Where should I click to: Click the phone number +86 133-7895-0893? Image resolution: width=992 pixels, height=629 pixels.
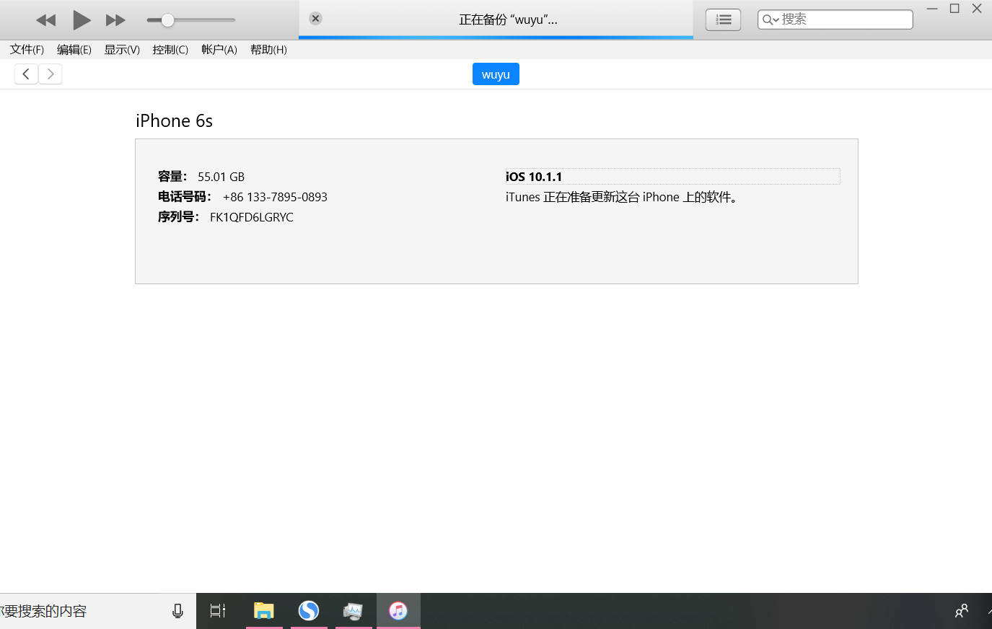[x=275, y=197]
